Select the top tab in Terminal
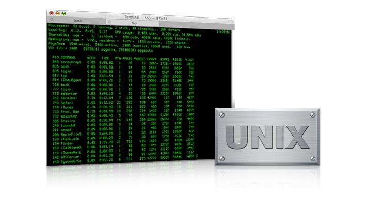367x200 pixels. 133,23
